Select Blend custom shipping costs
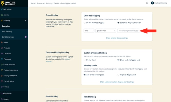Image resolution: width=171 pixels, height=102 pixels. (x=118, y=60)
